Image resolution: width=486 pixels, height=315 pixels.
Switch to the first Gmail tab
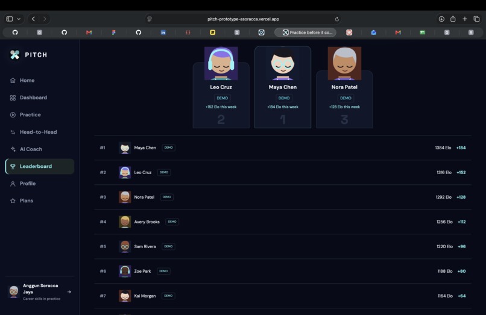point(89,32)
